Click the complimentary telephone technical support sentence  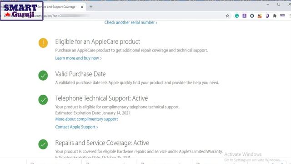(117, 107)
